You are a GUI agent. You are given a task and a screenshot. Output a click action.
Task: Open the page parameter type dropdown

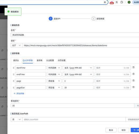54,81
